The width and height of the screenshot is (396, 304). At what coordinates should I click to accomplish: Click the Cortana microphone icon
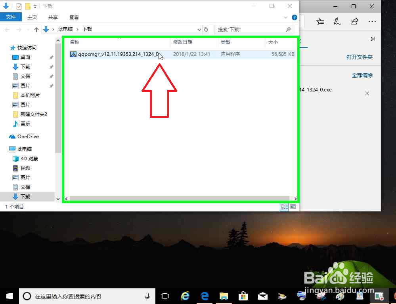pos(147,296)
